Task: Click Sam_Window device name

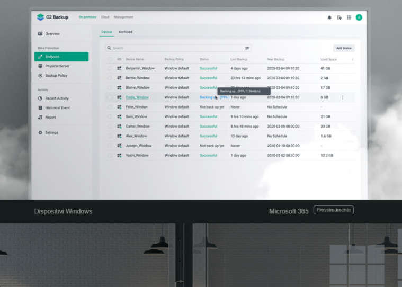Action: coord(136,116)
